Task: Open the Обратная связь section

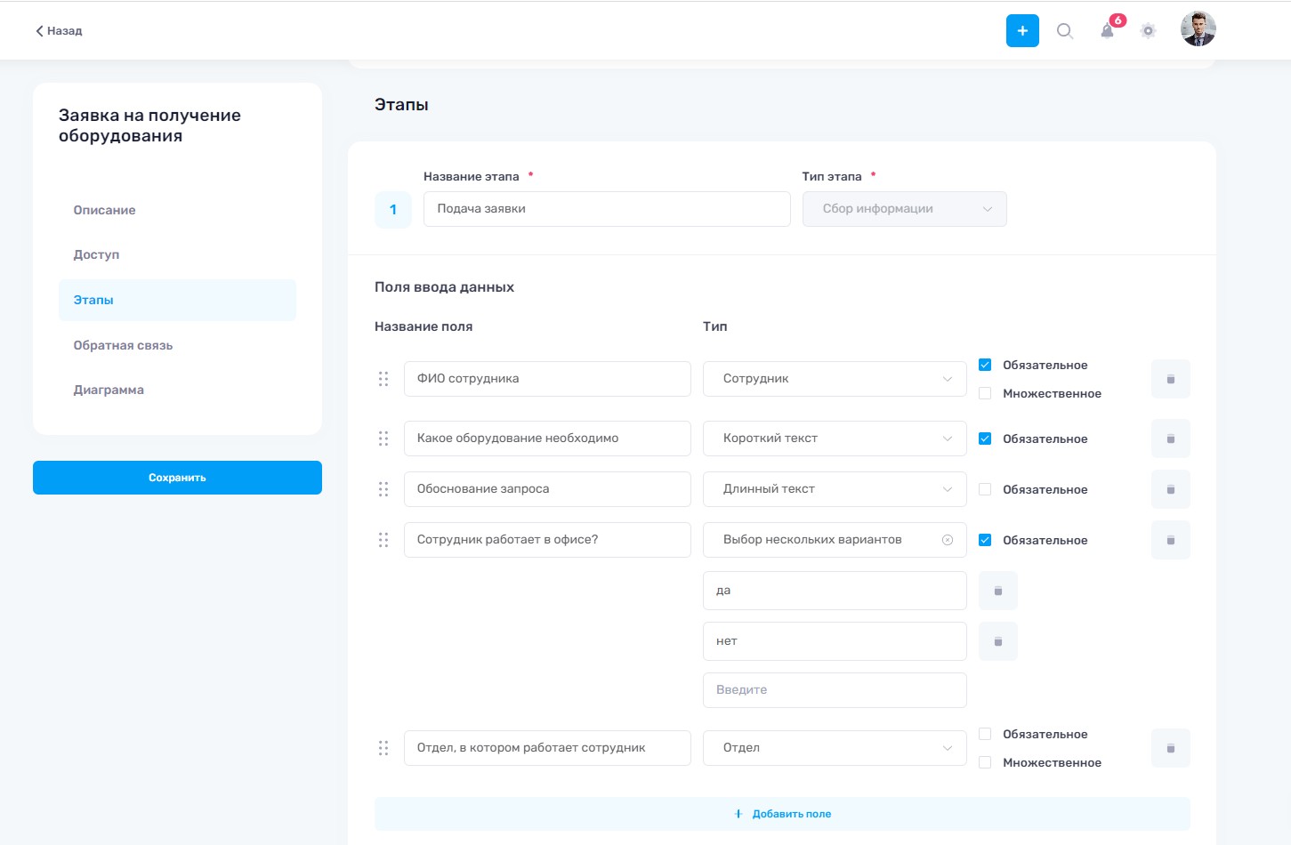Action: [123, 345]
